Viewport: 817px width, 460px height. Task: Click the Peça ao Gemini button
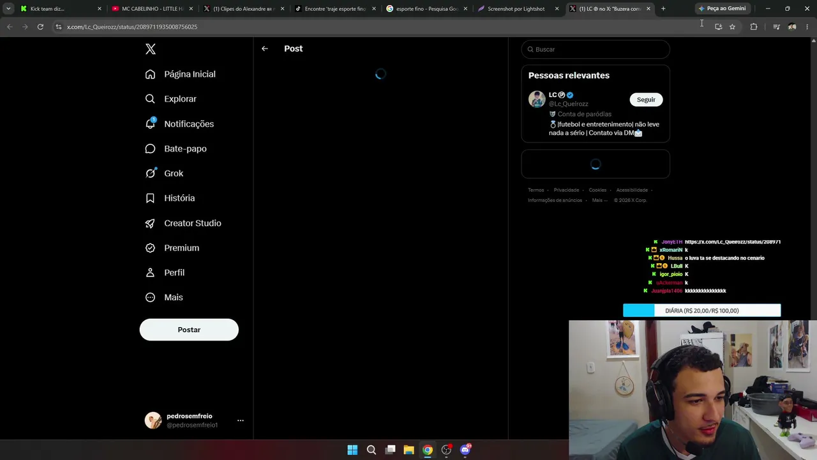pyautogui.click(x=723, y=9)
